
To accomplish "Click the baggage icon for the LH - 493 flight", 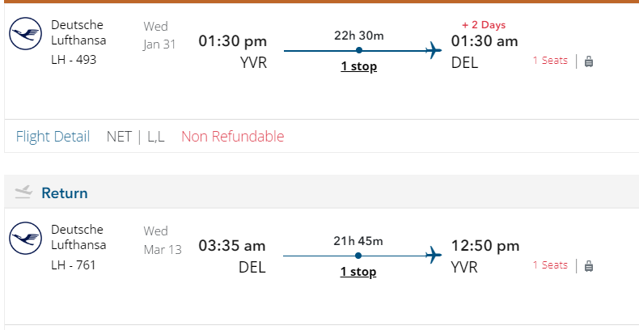I will tap(589, 61).
